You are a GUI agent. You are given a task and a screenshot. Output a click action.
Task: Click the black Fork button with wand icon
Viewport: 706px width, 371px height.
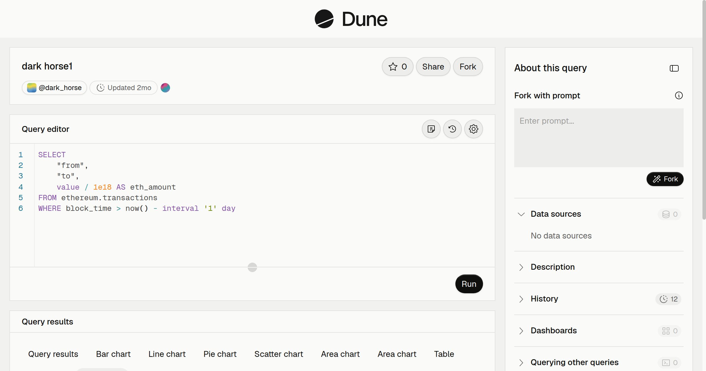665,179
